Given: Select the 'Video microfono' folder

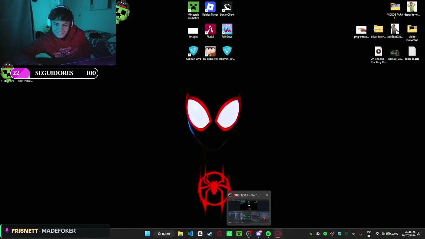Looking at the screenshot, I should (412, 33).
